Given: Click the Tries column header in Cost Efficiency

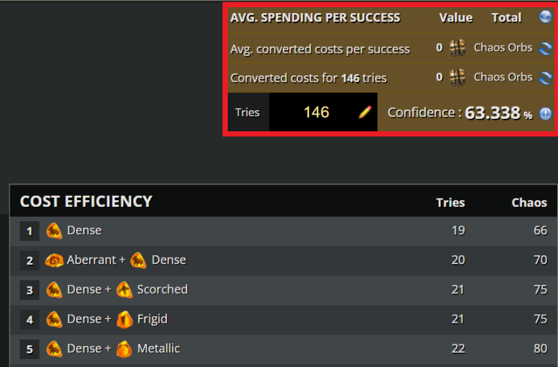Looking at the screenshot, I should 451,202.
